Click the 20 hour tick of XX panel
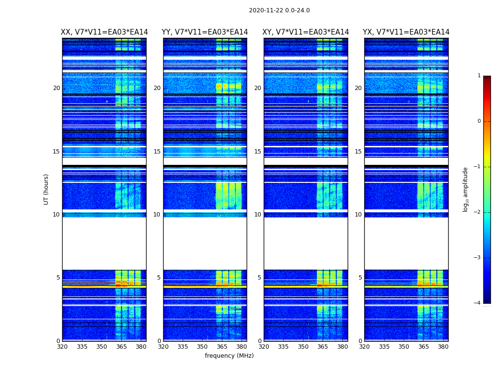Image resolution: width=498 pixels, height=379 pixels. (56, 88)
